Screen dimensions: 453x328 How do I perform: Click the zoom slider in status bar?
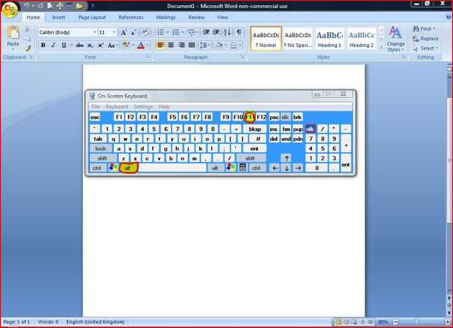pyautogui.click(x=417, y=321)
